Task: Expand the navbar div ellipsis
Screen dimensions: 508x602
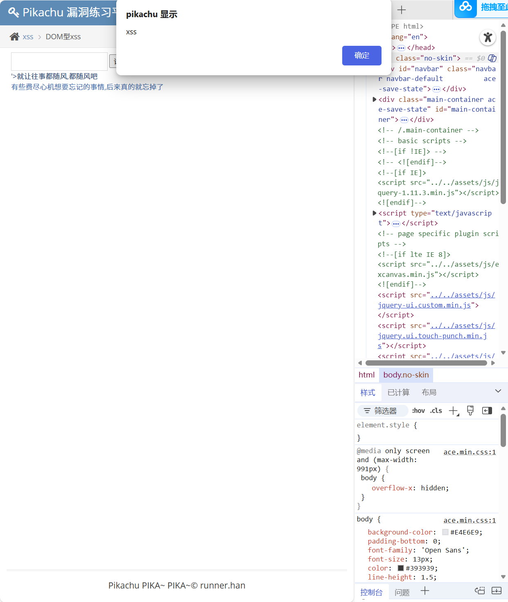Action: click(x=436, y=89)
